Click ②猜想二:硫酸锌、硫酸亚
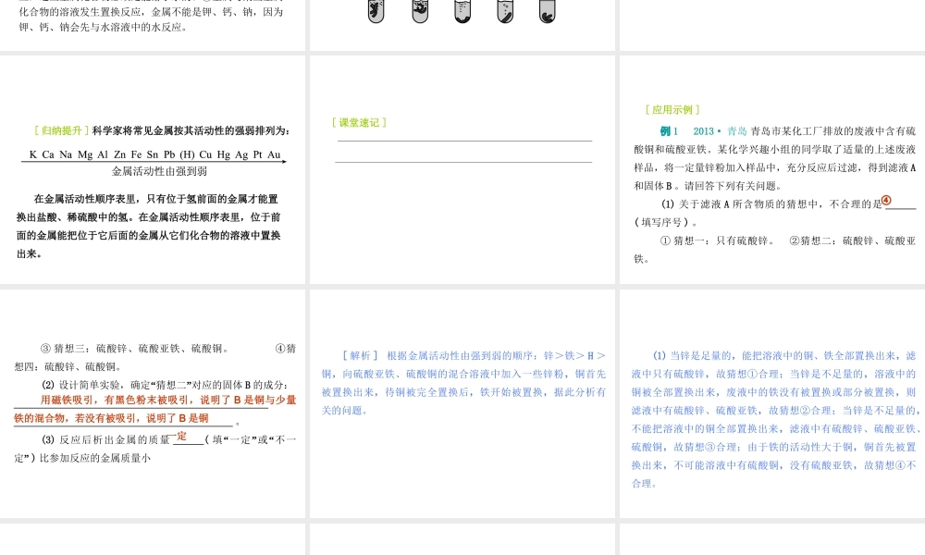 [x=853, y=240]
